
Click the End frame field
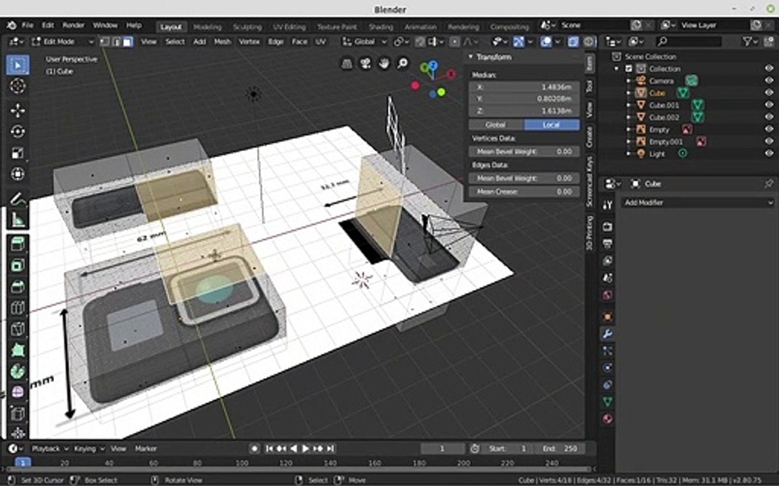pyautogui.click(x=561, y=448)
